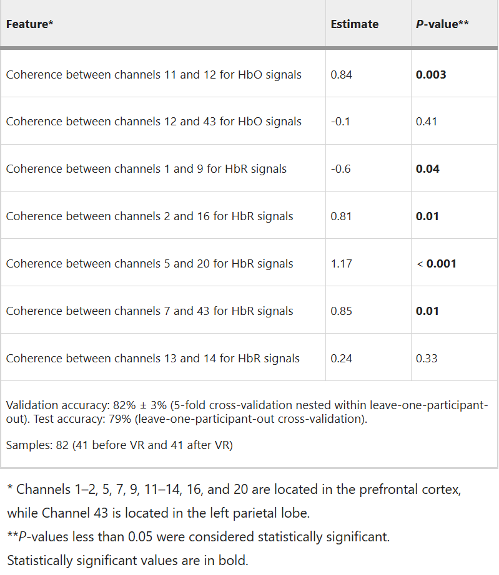
Task: Click the P-value column header
Action: [442, 24]
